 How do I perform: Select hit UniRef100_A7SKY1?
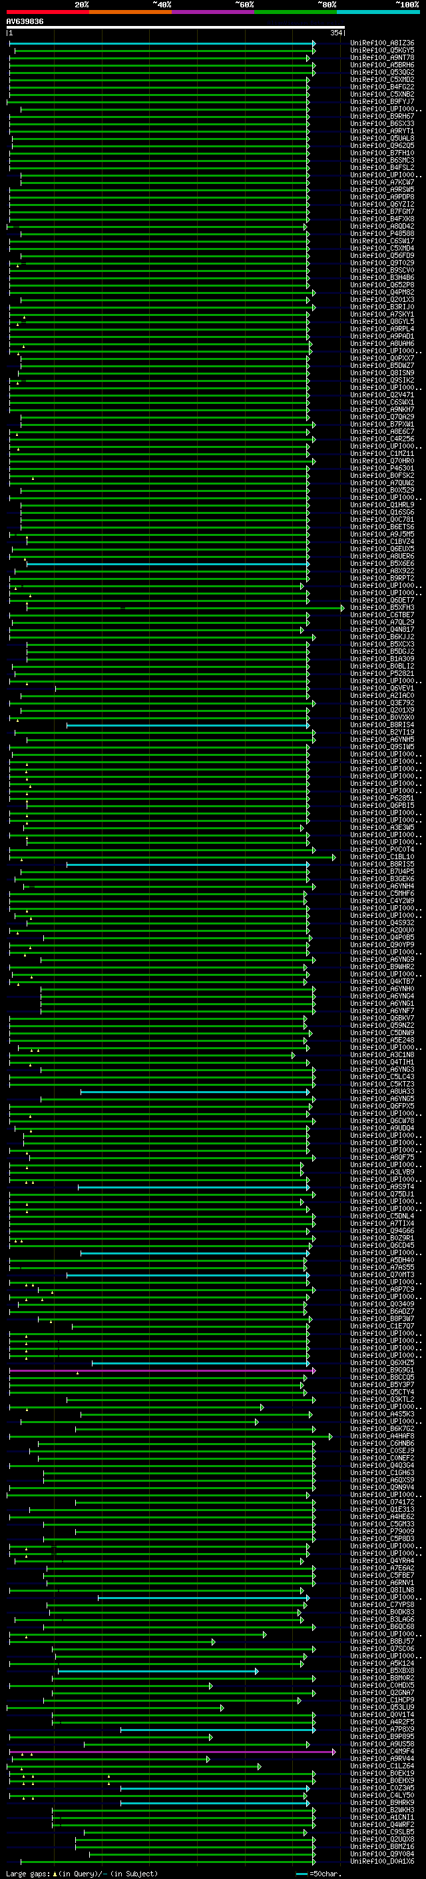[382, 315]
